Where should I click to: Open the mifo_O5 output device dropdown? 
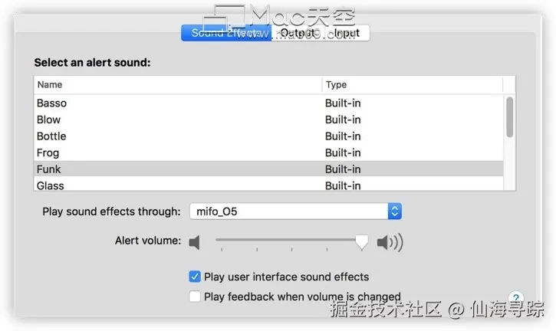(295, 211)
